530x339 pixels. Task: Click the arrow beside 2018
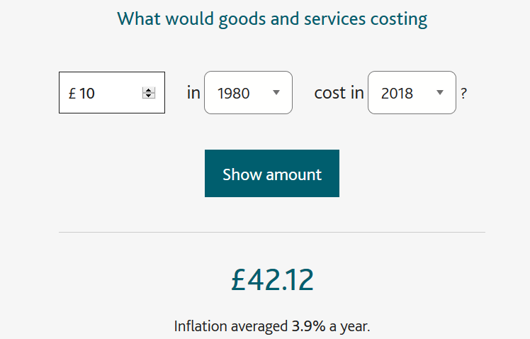tap(440, 93)
